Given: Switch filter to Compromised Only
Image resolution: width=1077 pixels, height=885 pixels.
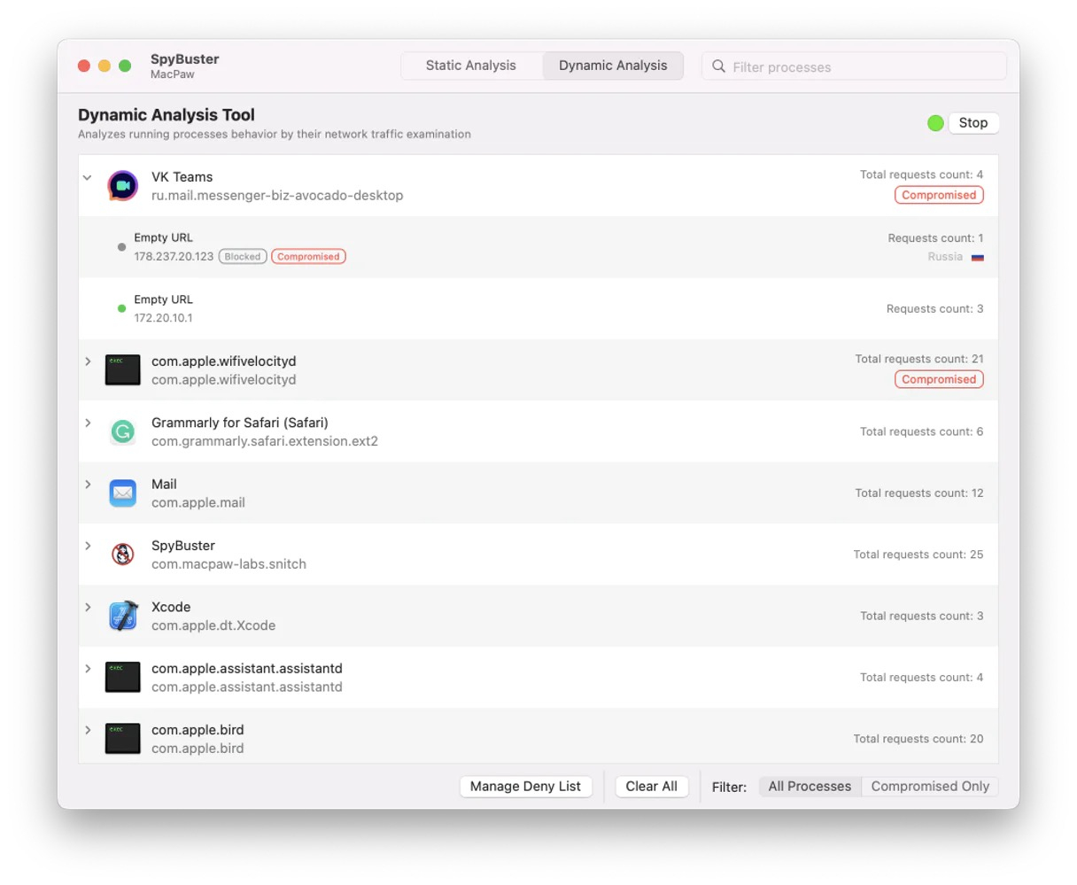Looking at the screenshot, I should click(x=930, y=787).
